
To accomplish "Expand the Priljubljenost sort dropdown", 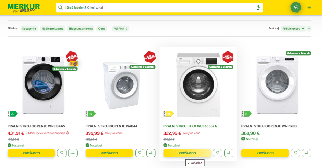I will coord(294,29).
